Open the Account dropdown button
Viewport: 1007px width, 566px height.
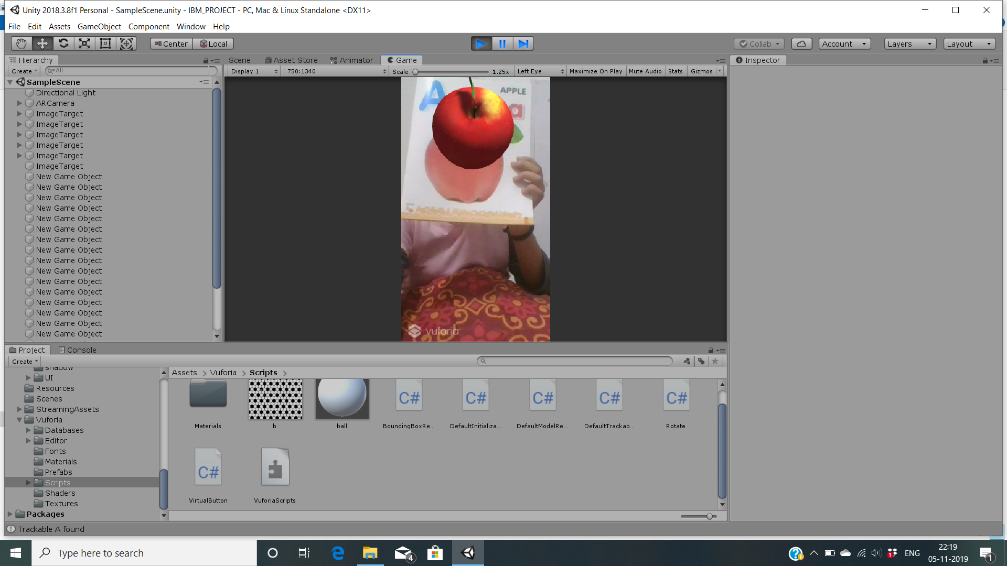tap(844, 44)
